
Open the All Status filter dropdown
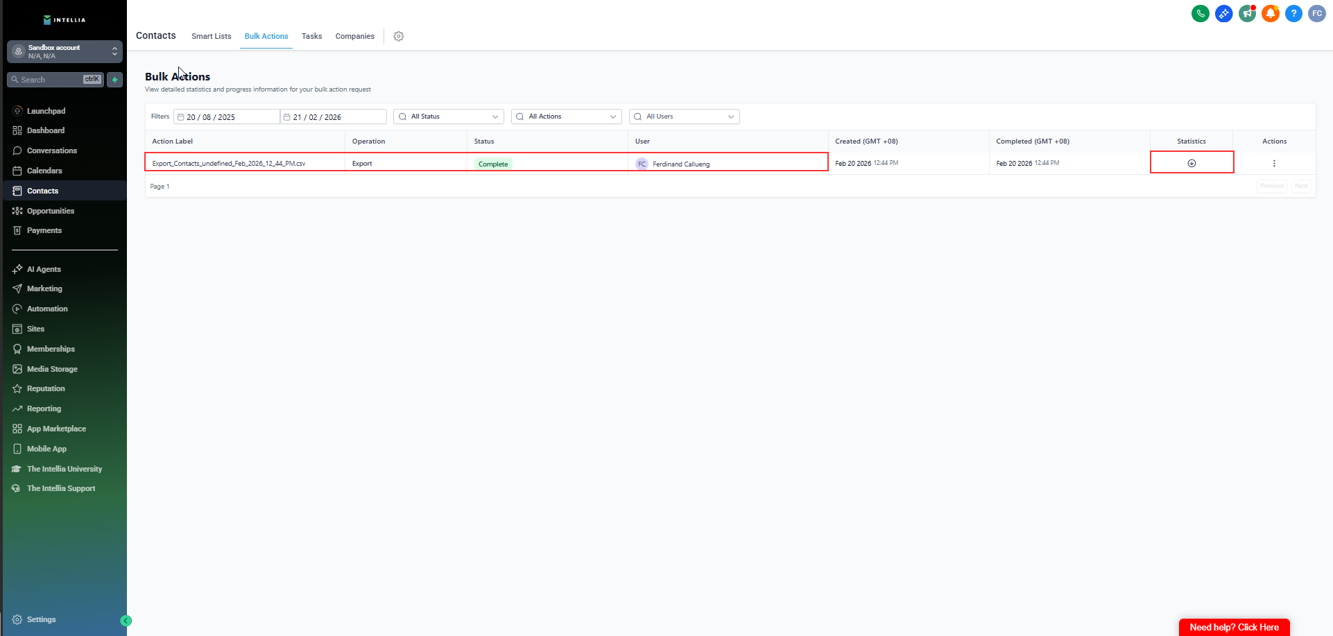449,117
